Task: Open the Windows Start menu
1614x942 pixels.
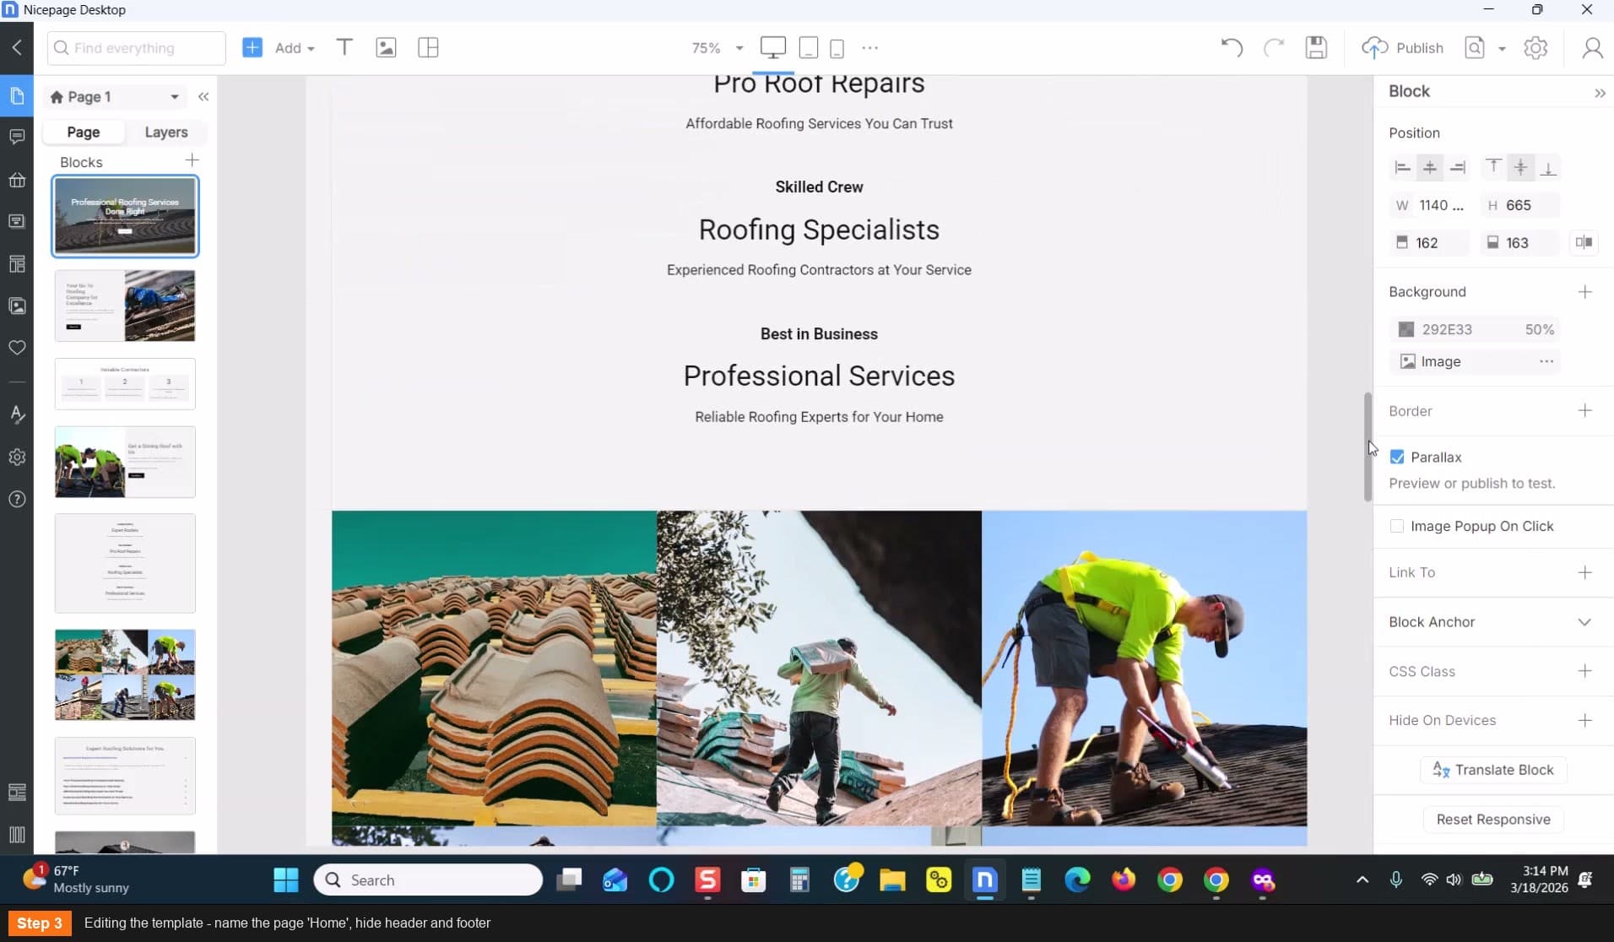Action: 286,880
